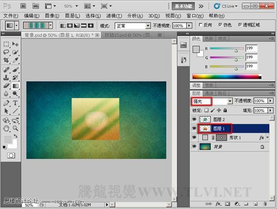Open the 图层(L) menu
This screenshot has height=209, width=277.
tap(72, 16)
